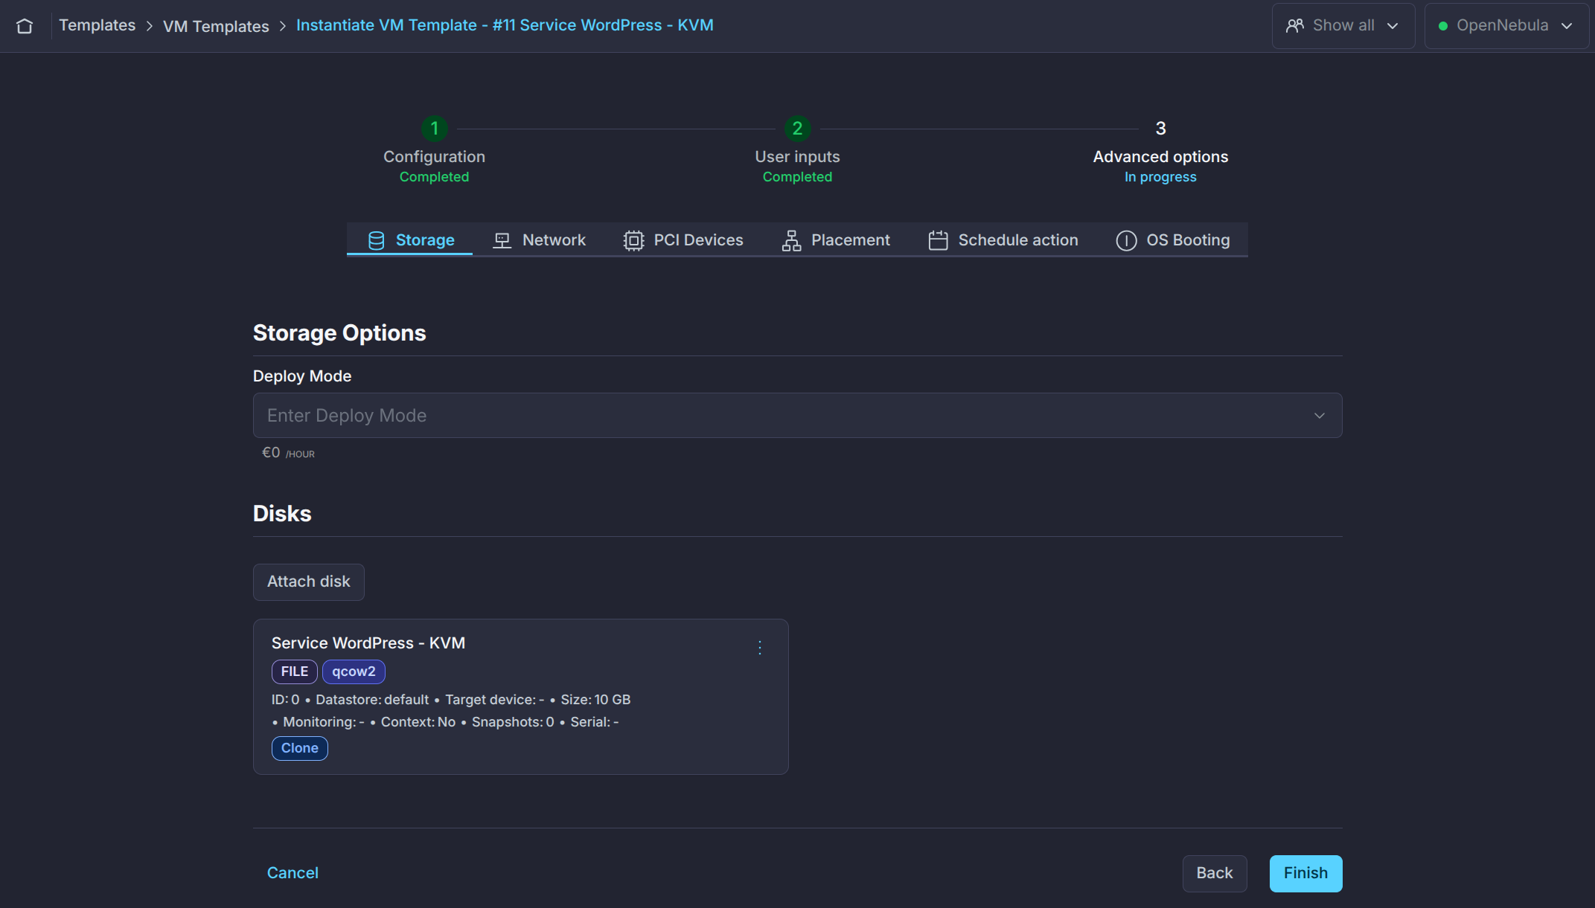This screenshot has height=908, width=1595.
Task: Click the PCI Devices chip icon
Action: [633, 240]
